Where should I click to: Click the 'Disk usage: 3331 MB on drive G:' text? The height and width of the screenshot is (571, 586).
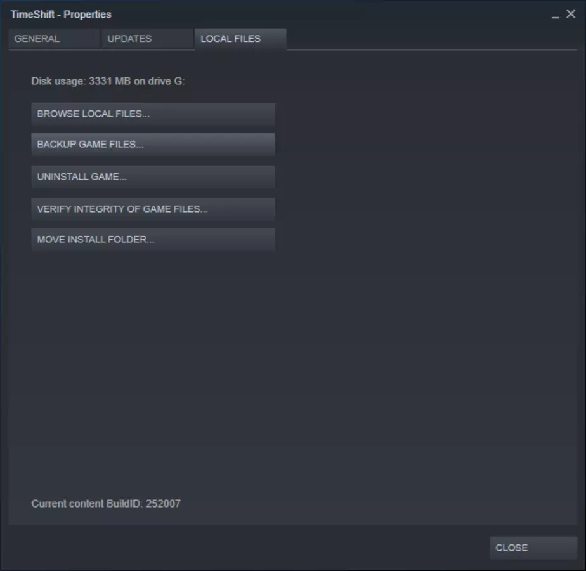click(x=108, y=81)
